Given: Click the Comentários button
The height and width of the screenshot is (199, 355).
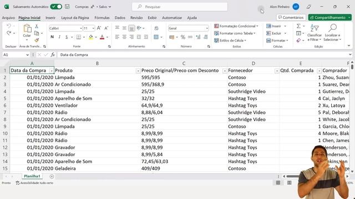Looking at the screenshot, I should [x=291, y=17].
